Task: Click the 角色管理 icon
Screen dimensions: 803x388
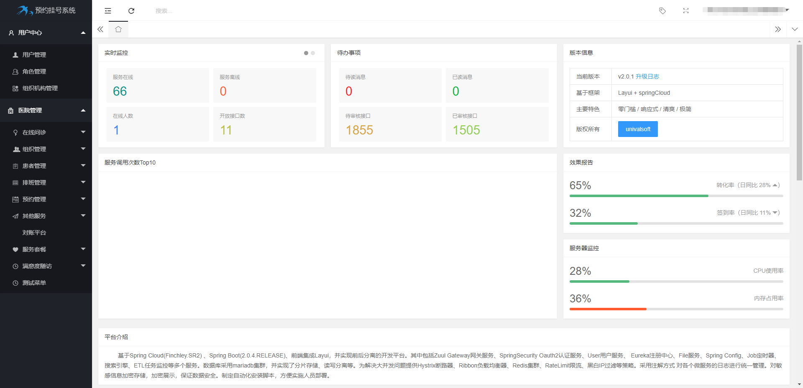Action: pyautogui.click(x=15, y=71)
